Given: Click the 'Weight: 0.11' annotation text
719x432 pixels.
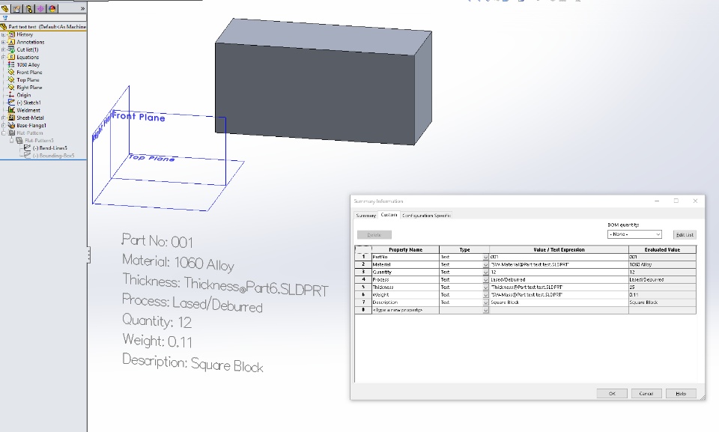Looking at the screenshot, I should tap(157, 340).
